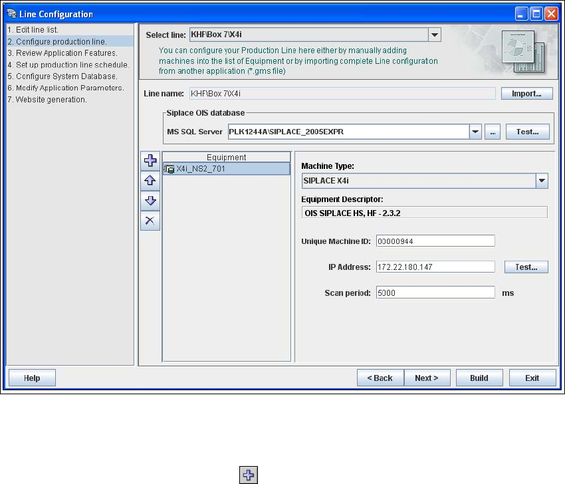
Task: Open the Select line dropdown arrow
Action: [435, 35]
